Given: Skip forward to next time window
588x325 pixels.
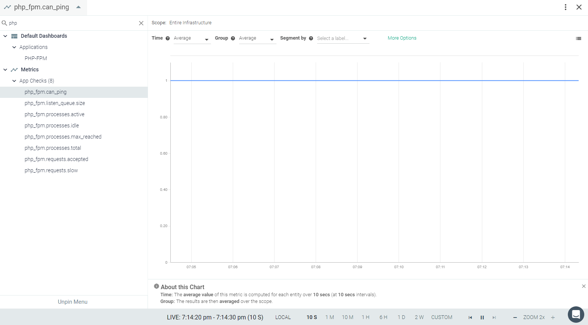Looking at the screenshot, I should (494, 318).
